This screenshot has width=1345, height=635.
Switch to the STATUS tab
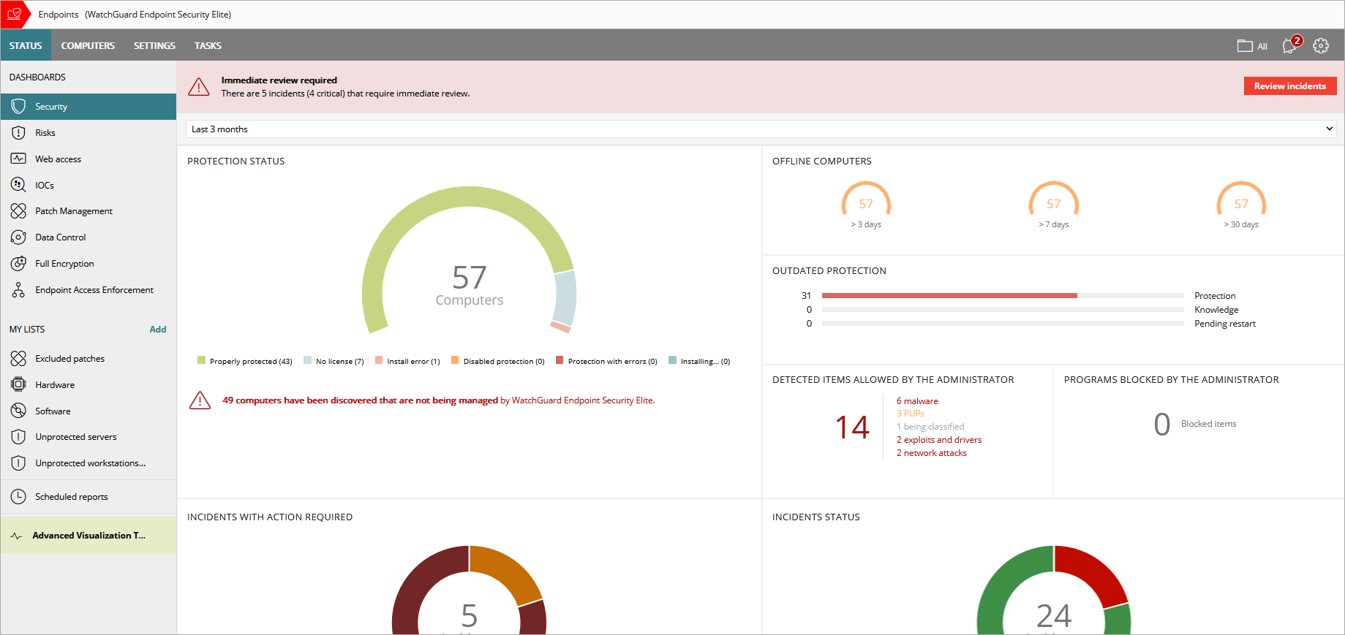point(26,45)
